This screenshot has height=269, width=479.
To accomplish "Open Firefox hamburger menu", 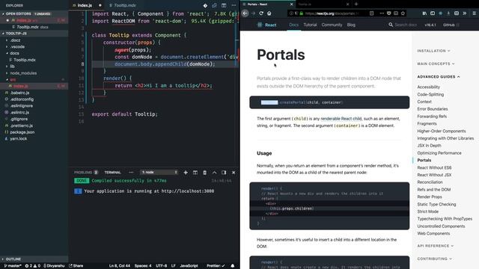I will (474, 13).
